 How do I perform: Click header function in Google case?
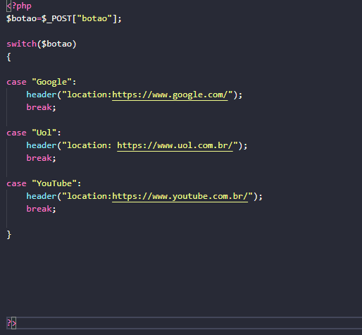(42, 95)
